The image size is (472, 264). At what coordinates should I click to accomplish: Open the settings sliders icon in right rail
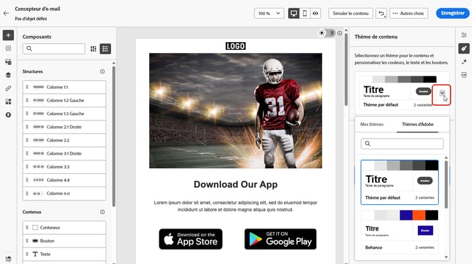point(464,35)
